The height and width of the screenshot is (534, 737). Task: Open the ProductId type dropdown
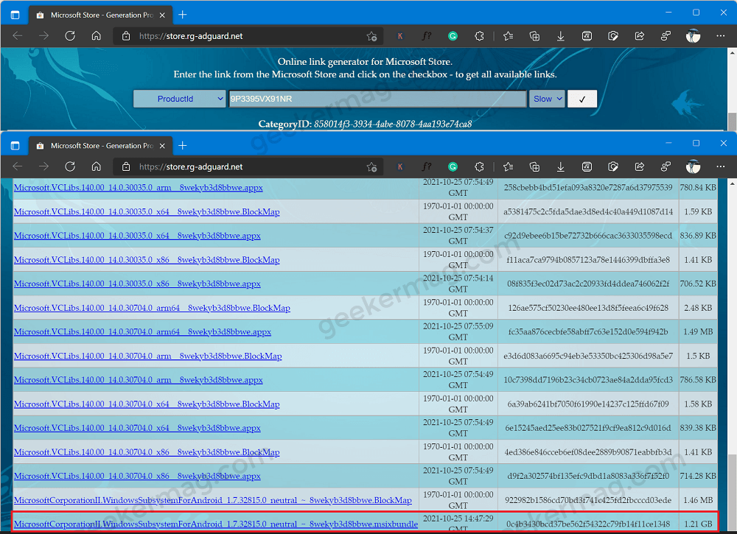(x=180, y=99)
